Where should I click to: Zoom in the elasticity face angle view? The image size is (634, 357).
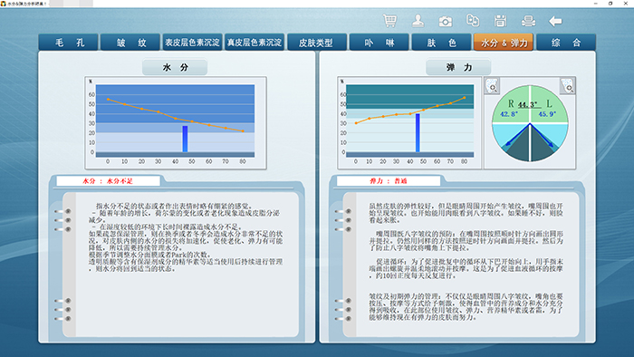[567, 86]
